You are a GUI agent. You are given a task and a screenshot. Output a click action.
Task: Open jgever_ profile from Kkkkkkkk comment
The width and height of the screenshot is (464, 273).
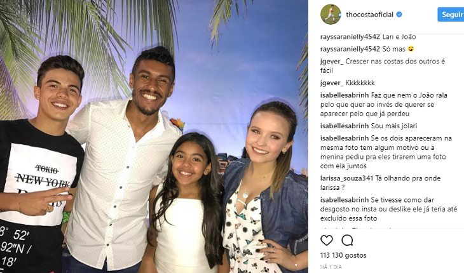(x=332, y=83)
